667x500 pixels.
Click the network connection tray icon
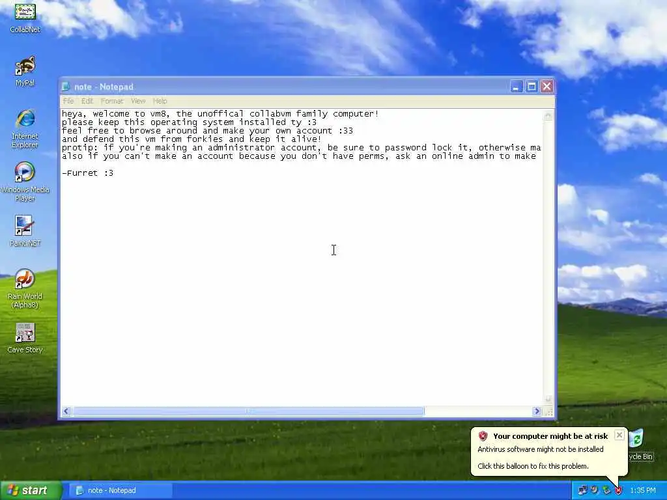(582, 490)
